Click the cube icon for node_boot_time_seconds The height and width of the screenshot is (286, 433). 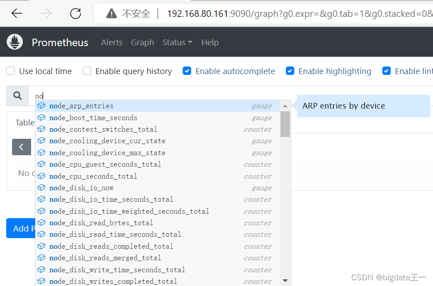pos(41,118)
